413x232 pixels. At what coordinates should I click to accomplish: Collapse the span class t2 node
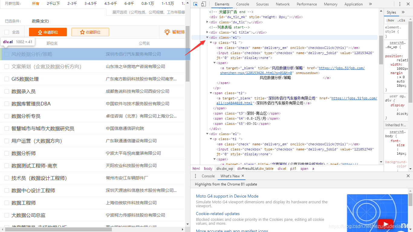point(211,93)
